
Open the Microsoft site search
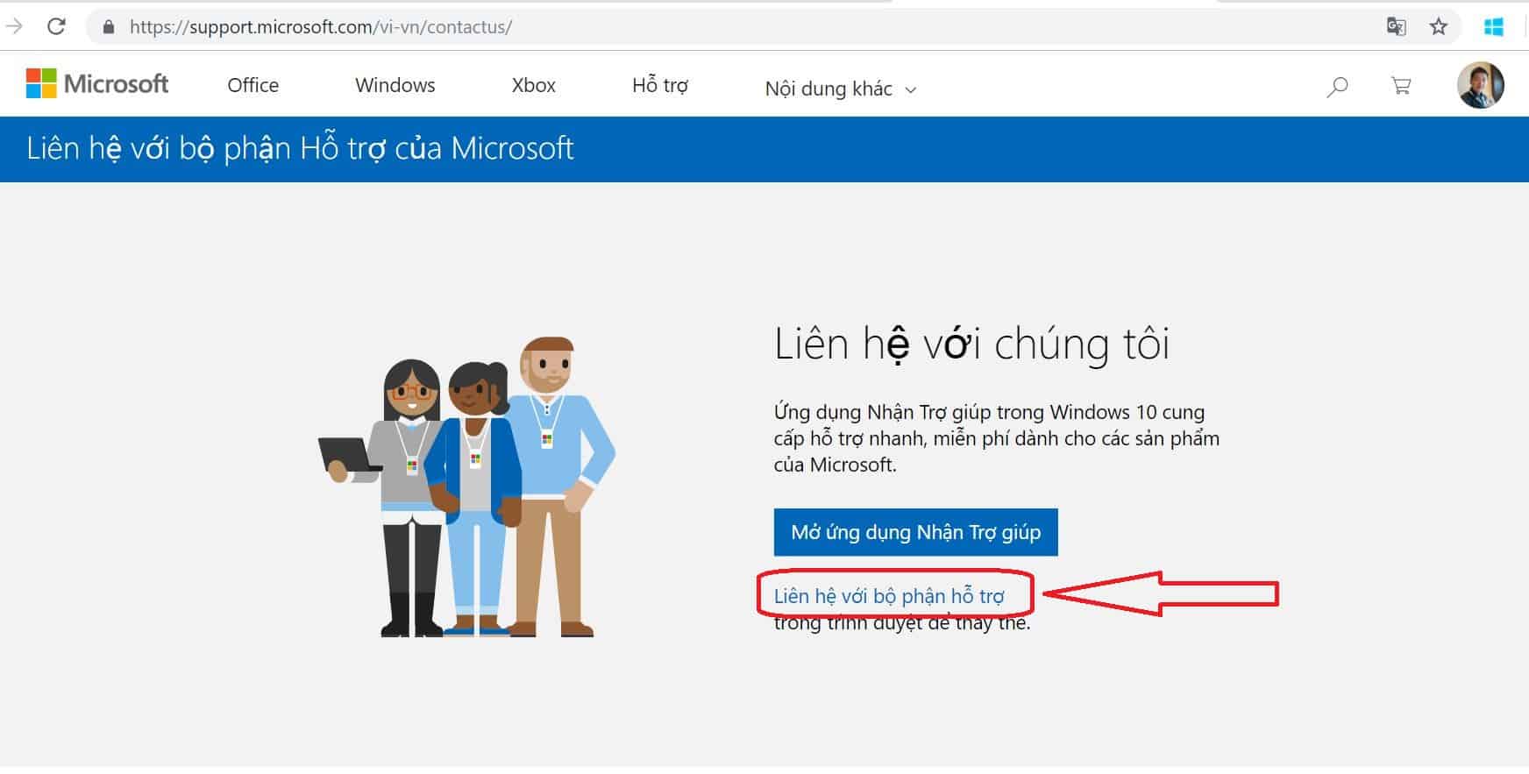pos(1336,86)
